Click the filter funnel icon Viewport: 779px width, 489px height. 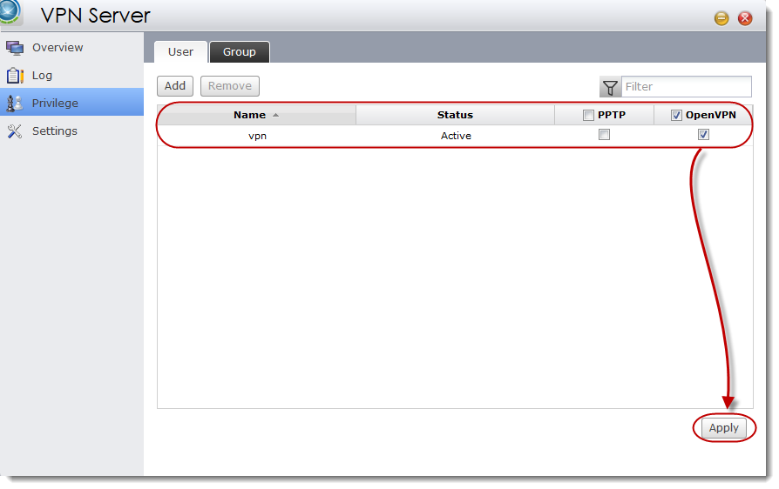(610, 87)
